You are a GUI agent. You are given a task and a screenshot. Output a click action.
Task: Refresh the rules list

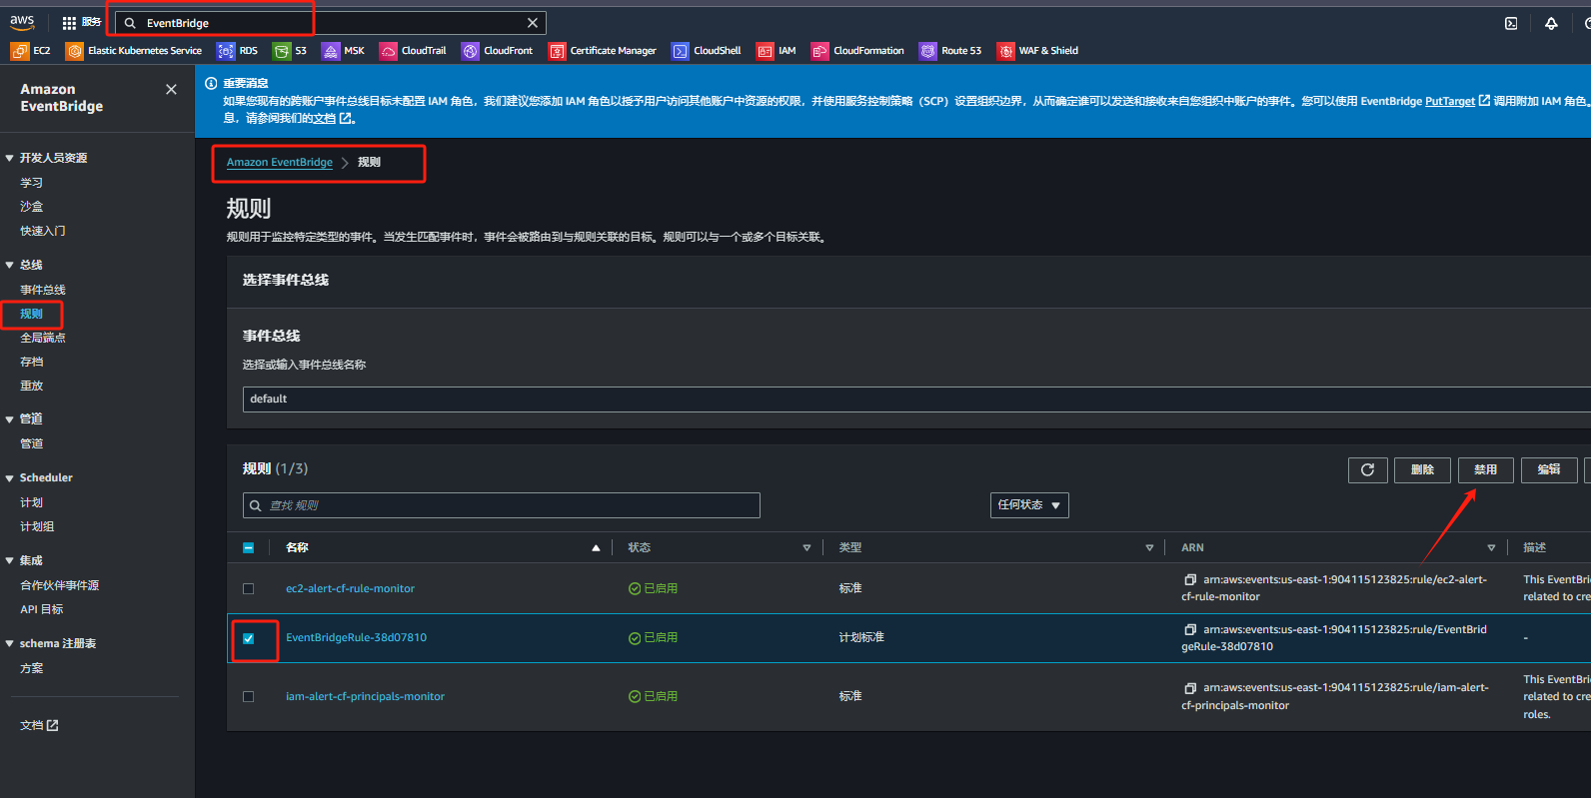(1368, 469)
